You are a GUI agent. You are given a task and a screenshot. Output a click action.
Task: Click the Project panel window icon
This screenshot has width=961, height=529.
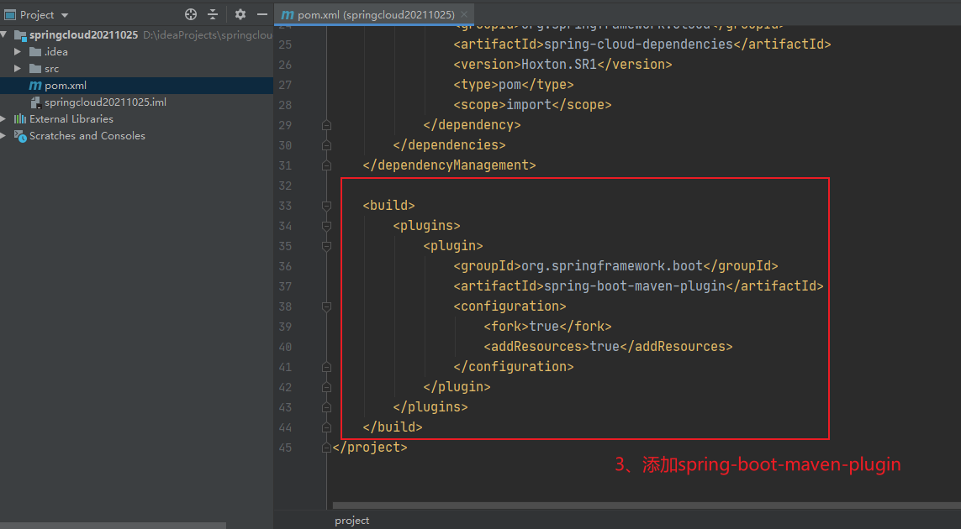10,15
